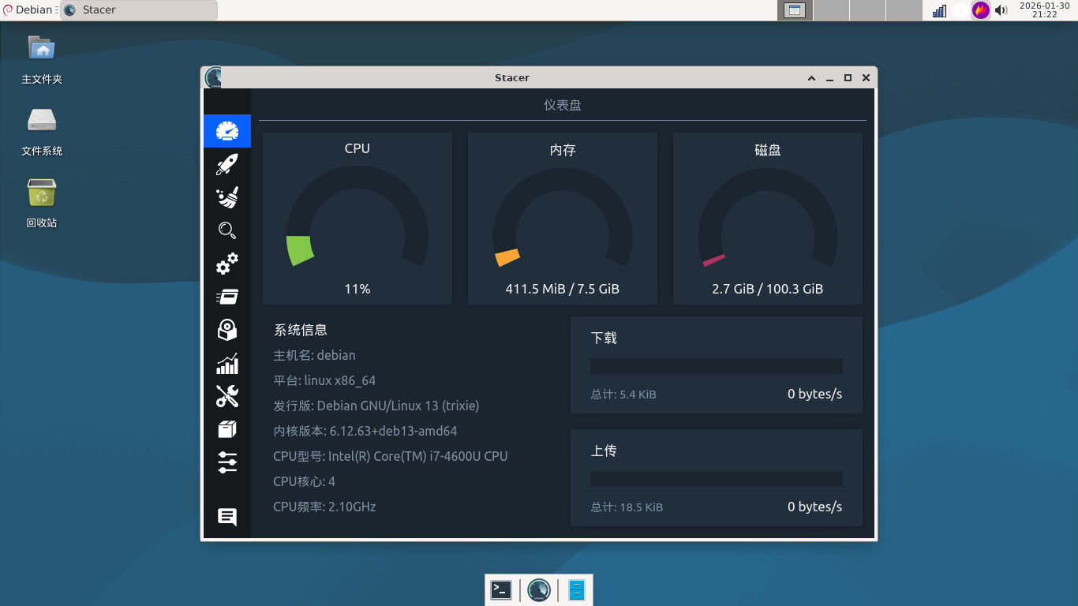The height and width of the screenshot is (606, 1078).
Task: Open Resources via the bar chart icon
Action: pyautogui.click(x=227, y=364)
